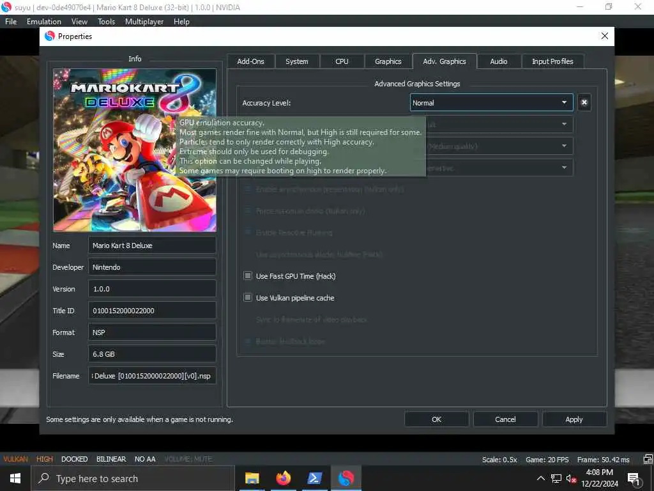The image size is (654, 491).
Task: Open the Help menu
Action: 181,21
